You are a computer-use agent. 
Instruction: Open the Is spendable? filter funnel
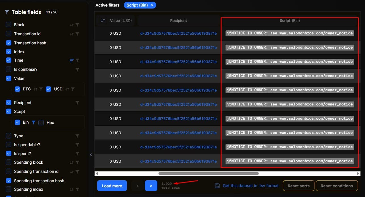tap(77, 145)
